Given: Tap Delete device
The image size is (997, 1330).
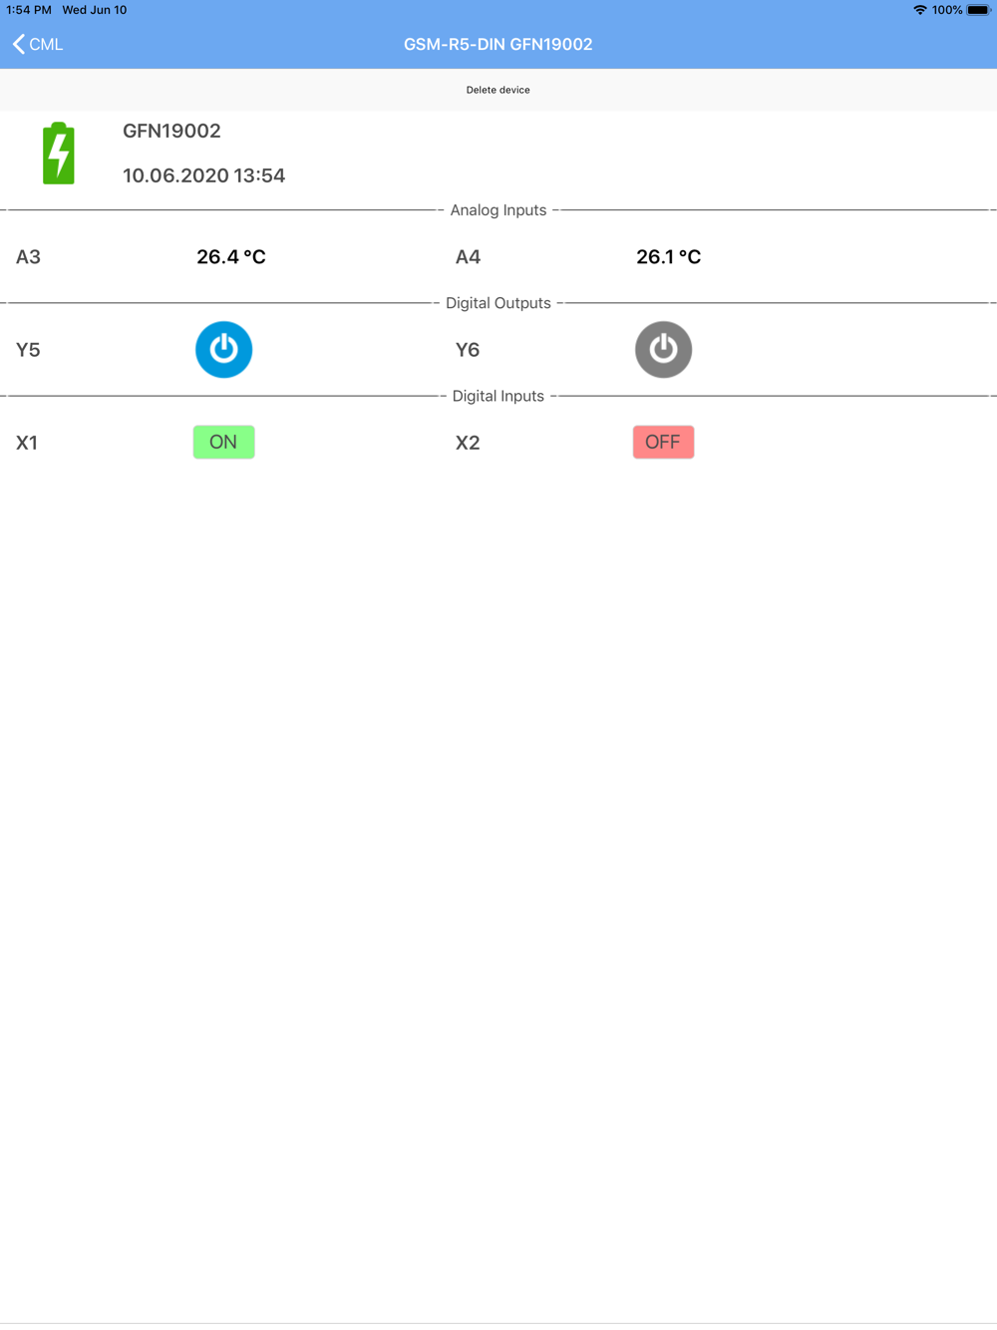Looking at the screenshot, I should pos(498,90).
